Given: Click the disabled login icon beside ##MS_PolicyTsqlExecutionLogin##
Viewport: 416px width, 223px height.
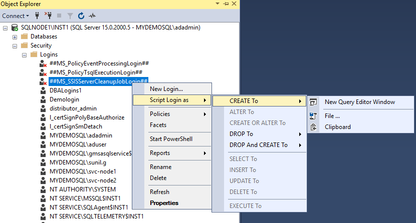Looking at the screenshot, I should coord(43,72).
